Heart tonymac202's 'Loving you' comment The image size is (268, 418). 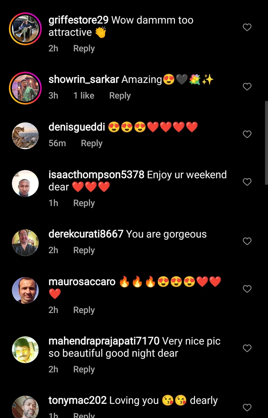point(247,407)
